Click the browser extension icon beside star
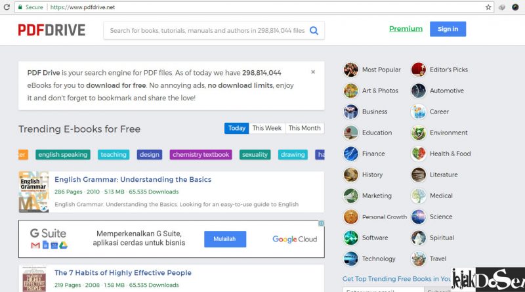 (x=501, y=7)
